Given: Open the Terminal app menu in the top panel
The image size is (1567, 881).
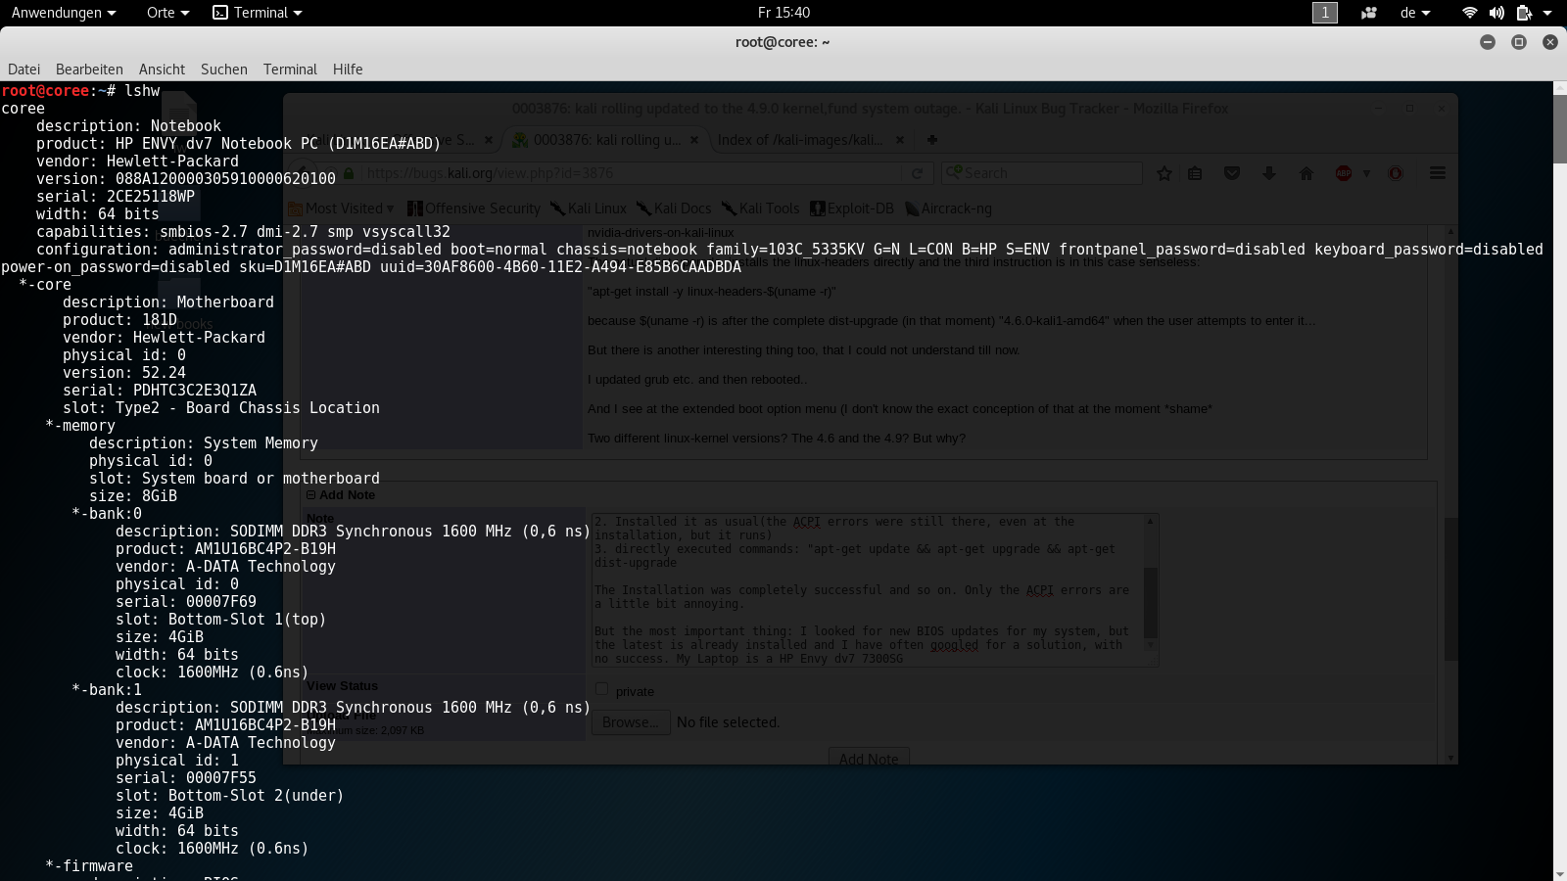Looking at the screenshot, I should (x=258, y=13).
